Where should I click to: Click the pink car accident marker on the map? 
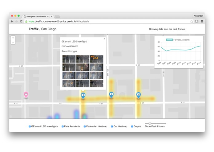click(x=26, y=94)
